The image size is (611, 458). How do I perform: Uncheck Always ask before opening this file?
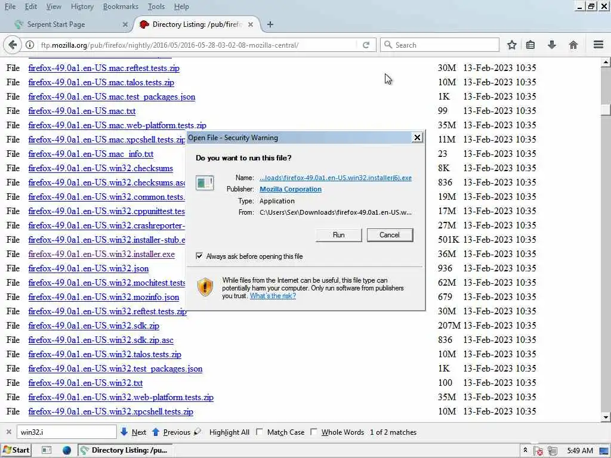click(x=199, y=256)
